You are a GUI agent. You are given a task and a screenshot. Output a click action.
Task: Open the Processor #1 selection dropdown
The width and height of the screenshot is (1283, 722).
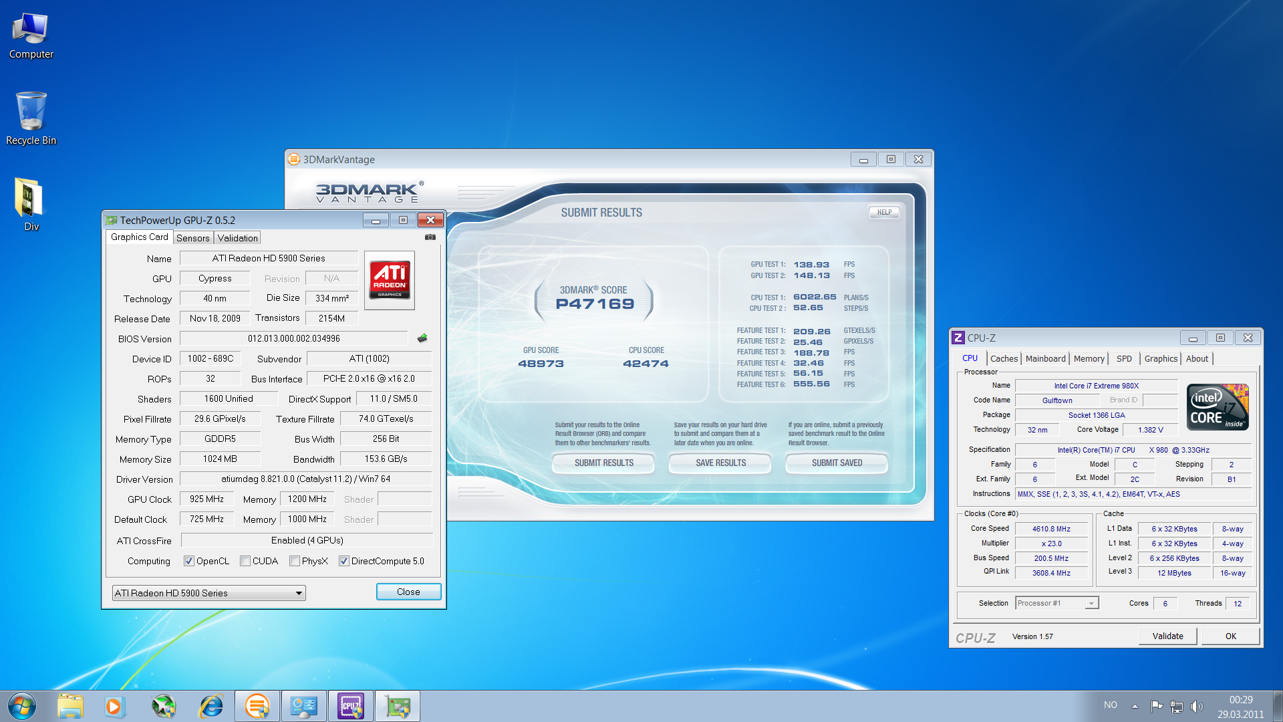[x=1056, y=603]
